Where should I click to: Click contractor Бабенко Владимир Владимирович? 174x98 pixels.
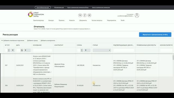click(x=61, y=85)
